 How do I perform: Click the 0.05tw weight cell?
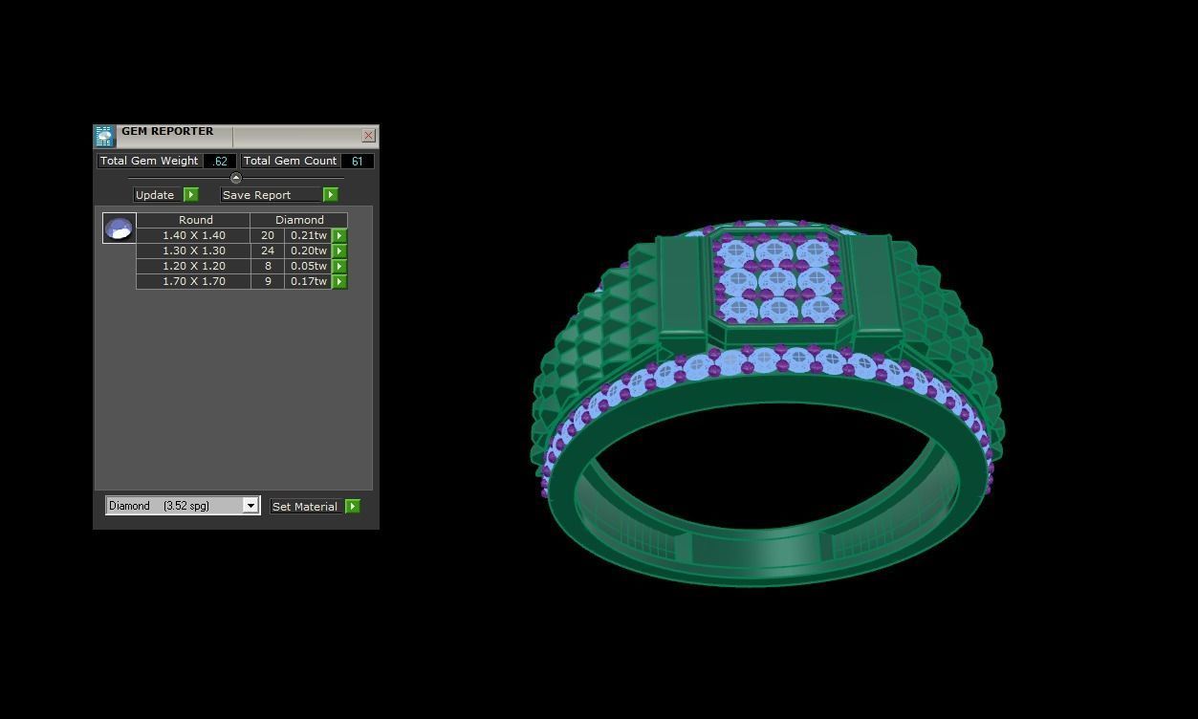pyautogui.click(x=309, y=266)
